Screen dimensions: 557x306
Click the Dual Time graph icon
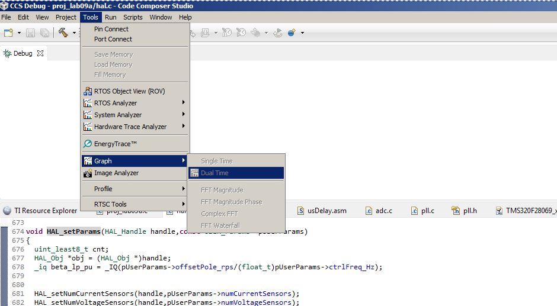(x=194, y=173)
